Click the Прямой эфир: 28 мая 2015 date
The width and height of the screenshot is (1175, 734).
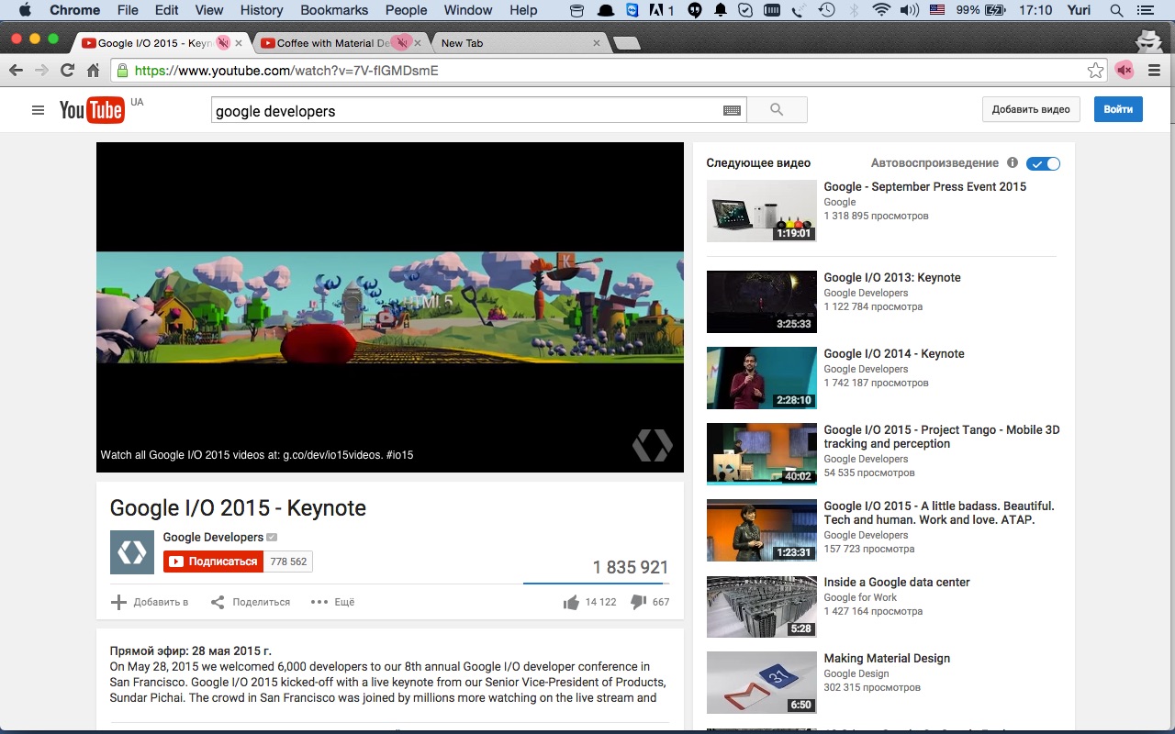[x=190, y=651]
